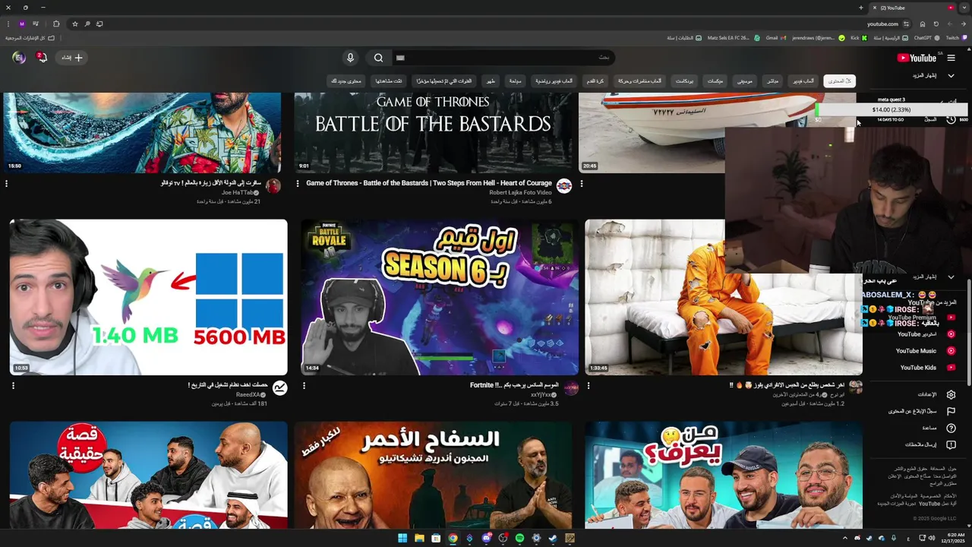This screenshot has width=972, height=547.
Task: Open the 'من يعرف؟' video thumbnail
Action: (x=724, y=475)
